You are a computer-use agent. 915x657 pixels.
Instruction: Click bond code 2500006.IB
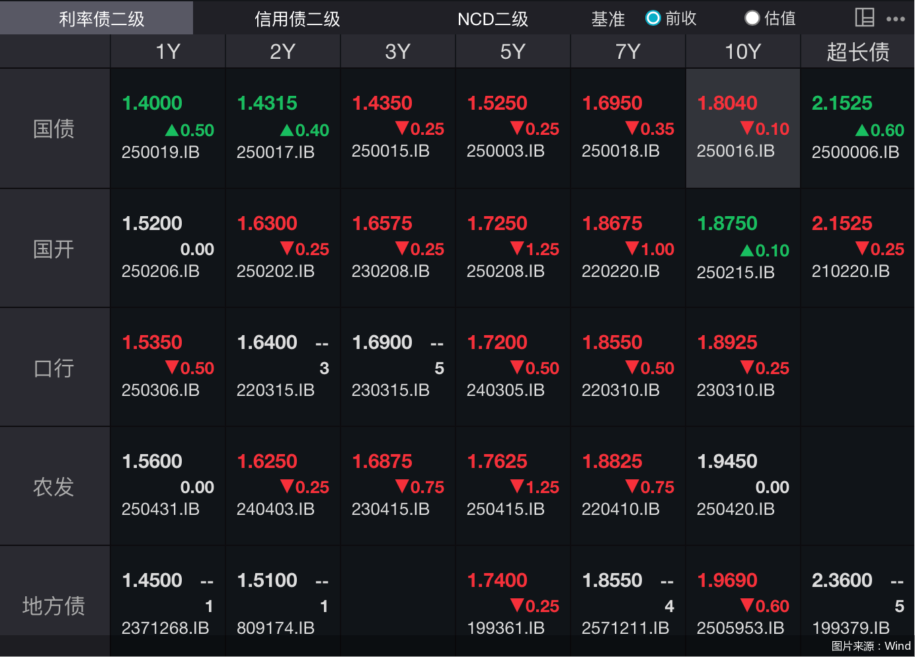[x=855, y=153]
